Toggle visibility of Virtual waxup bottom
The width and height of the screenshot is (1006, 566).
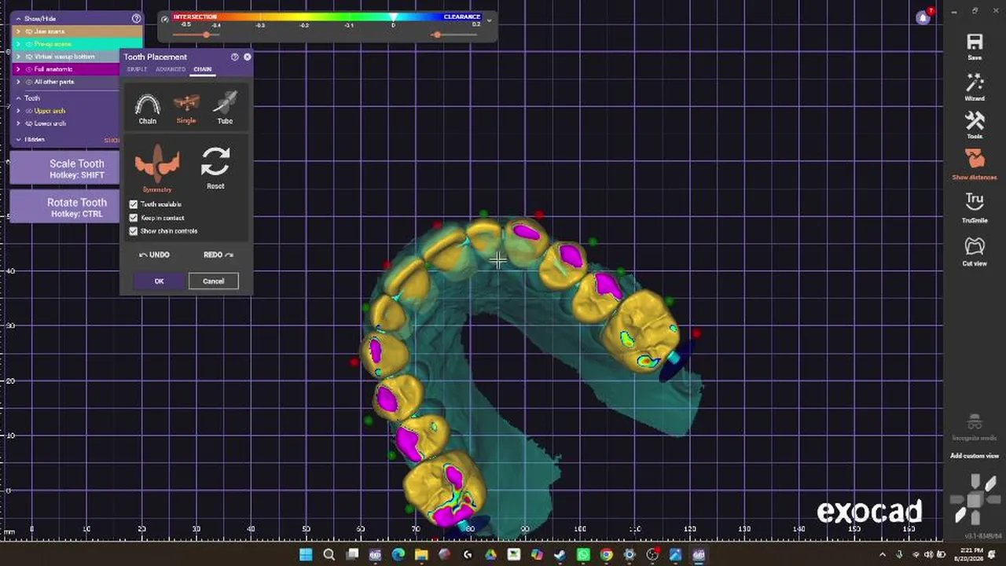click(x=29, y=57)
